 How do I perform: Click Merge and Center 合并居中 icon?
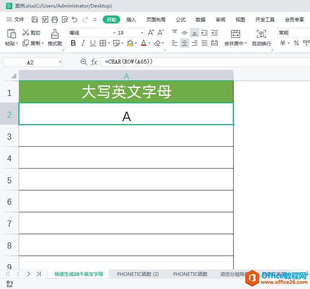(x=236, y=34)
